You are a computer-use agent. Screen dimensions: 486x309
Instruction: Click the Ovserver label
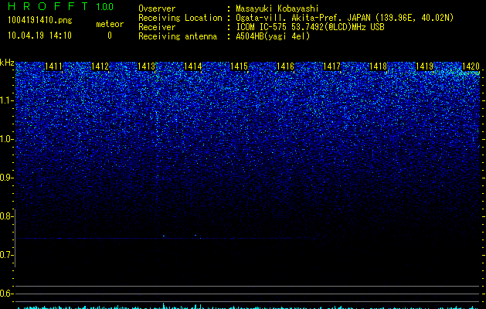(157, 8)
